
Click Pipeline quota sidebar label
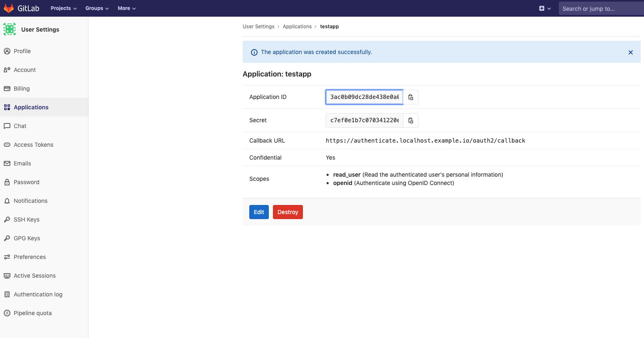pos(33,313)
